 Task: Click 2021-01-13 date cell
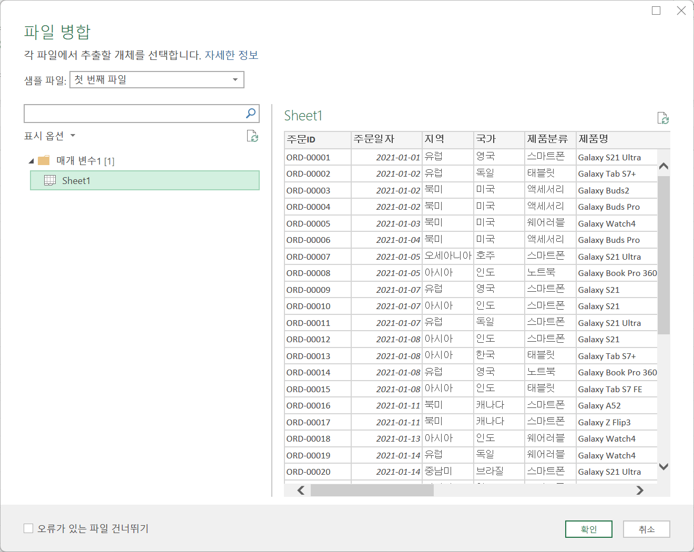click(x=386, y=438)
